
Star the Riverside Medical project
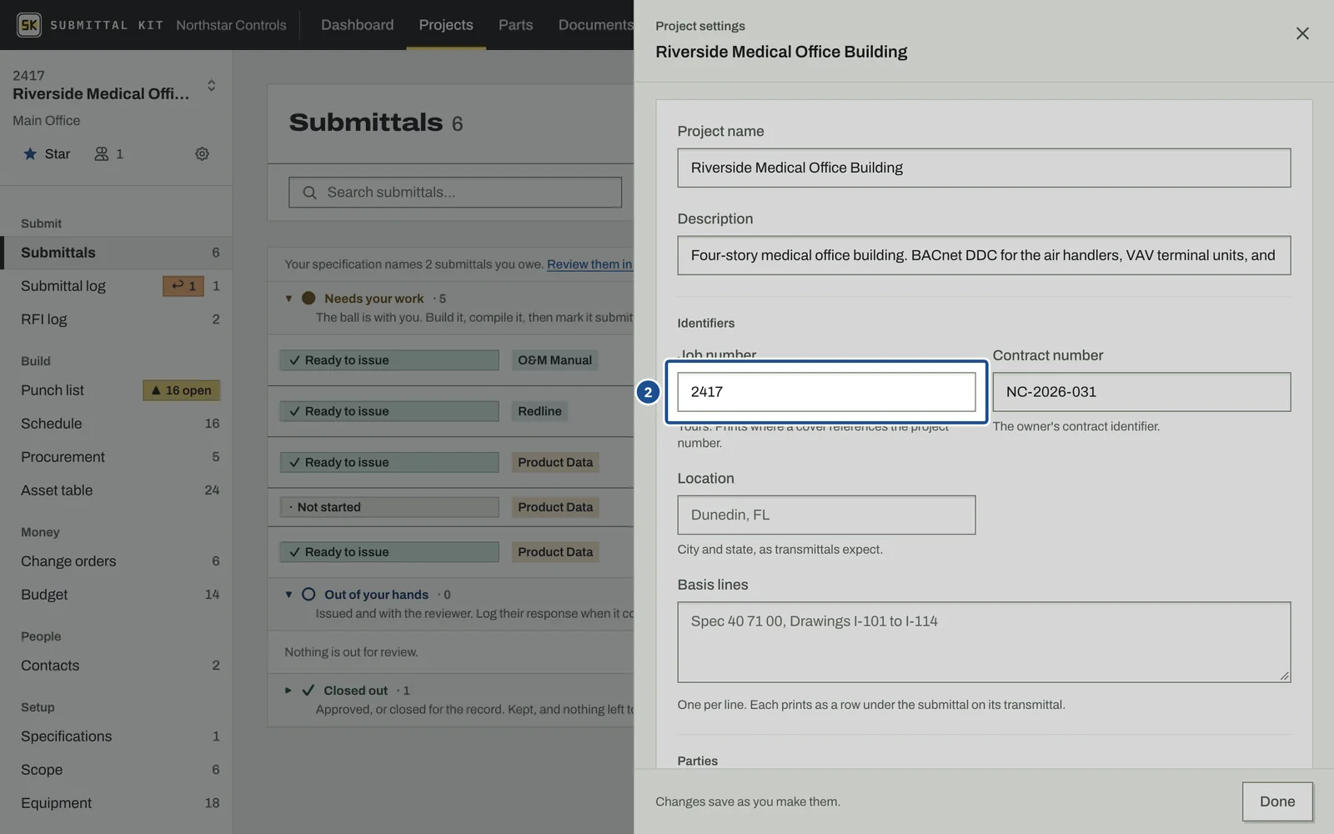pyautogui.click(x=47, y=153)
